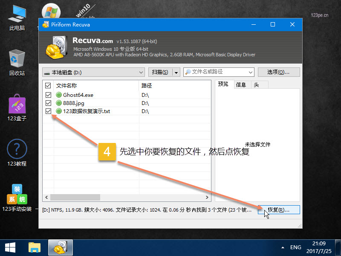
Task: Switch to the 信息 tab
Action: (241, 84)
